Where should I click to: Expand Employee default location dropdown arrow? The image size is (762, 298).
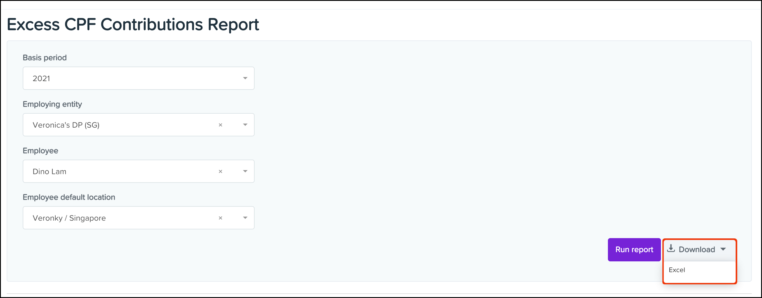[245, 218]
